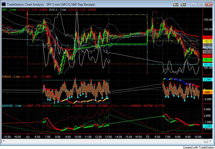Screen dimensions: 215x149
Task: Click the horizontal scrollbar thumb
Action: point(206,141)
